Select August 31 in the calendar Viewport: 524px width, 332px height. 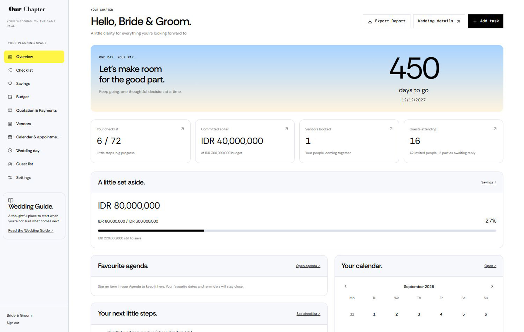[x=352, y=314]
